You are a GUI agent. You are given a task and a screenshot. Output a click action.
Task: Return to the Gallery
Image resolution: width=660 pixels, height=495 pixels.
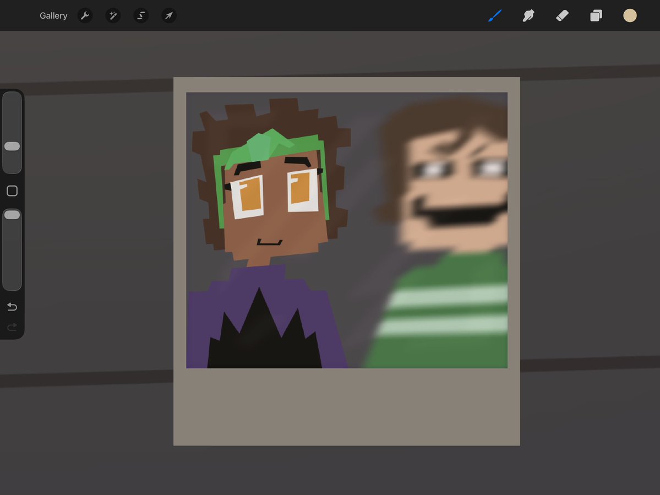pyautogui.click(x=53, y=15)
